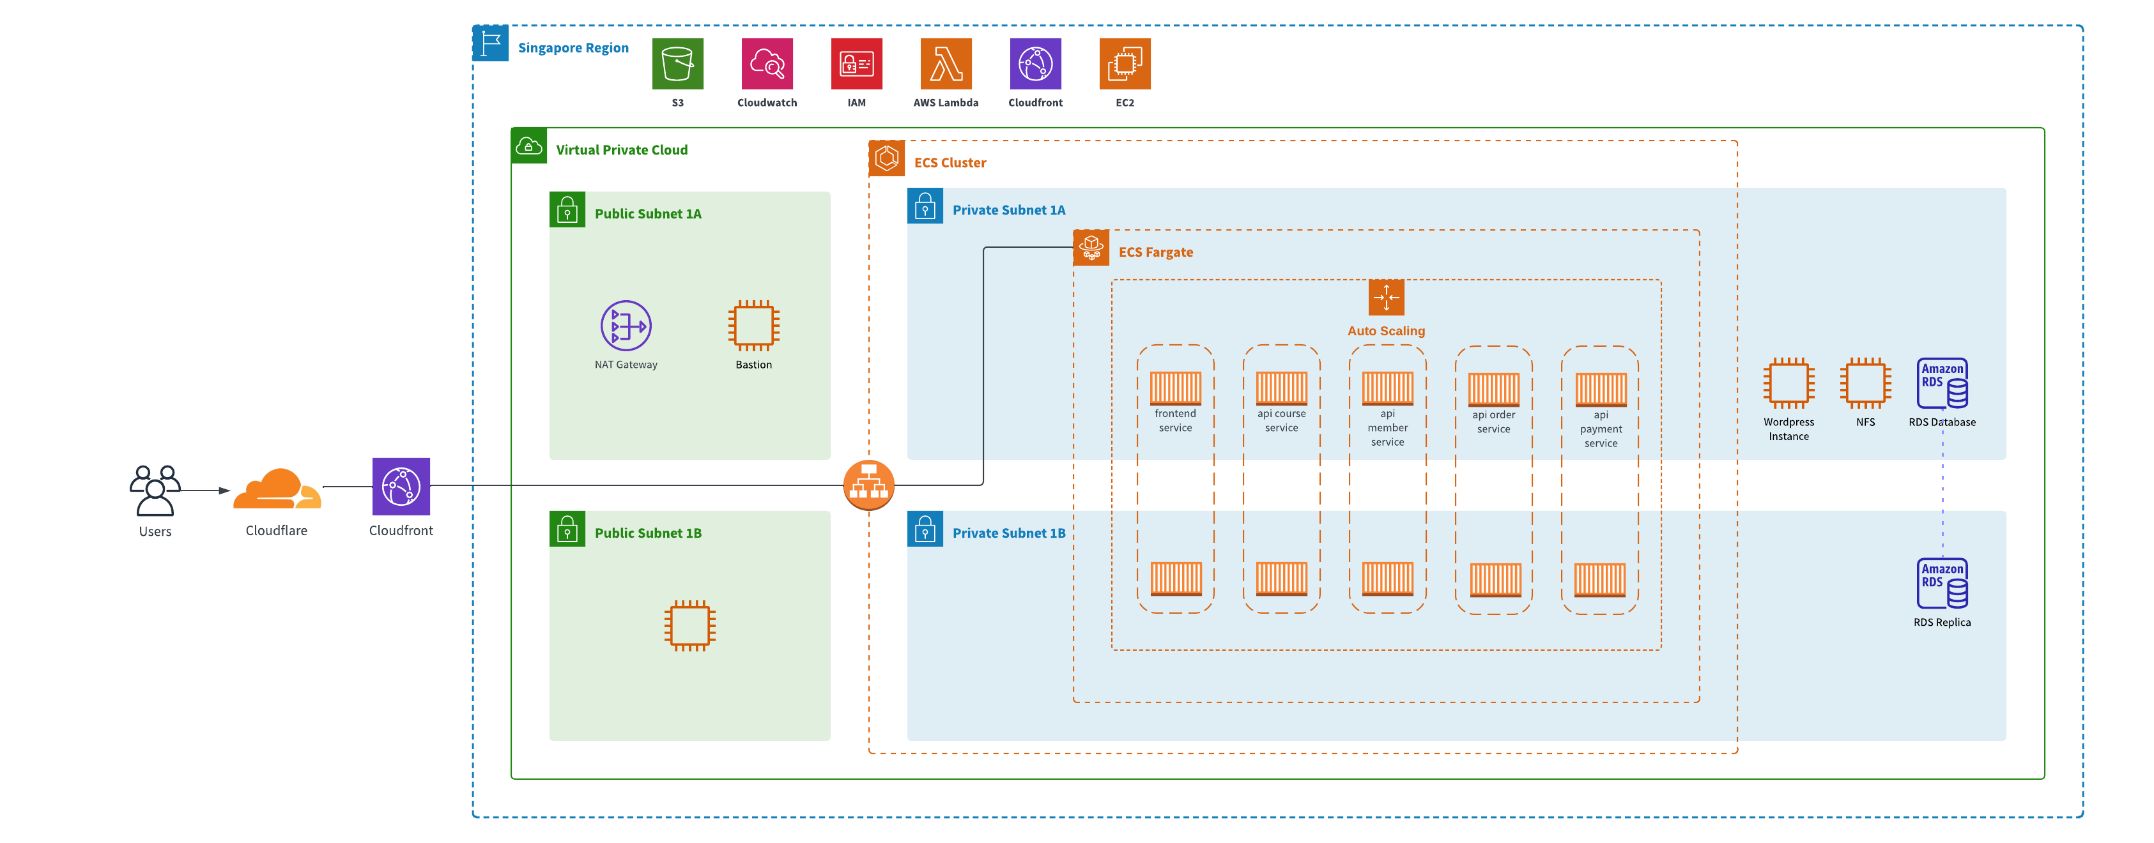Click the load balancer icon between Cloudfront and ECS
The height and width of the screenshot is (843, 2154).
[x=870, y=485]
